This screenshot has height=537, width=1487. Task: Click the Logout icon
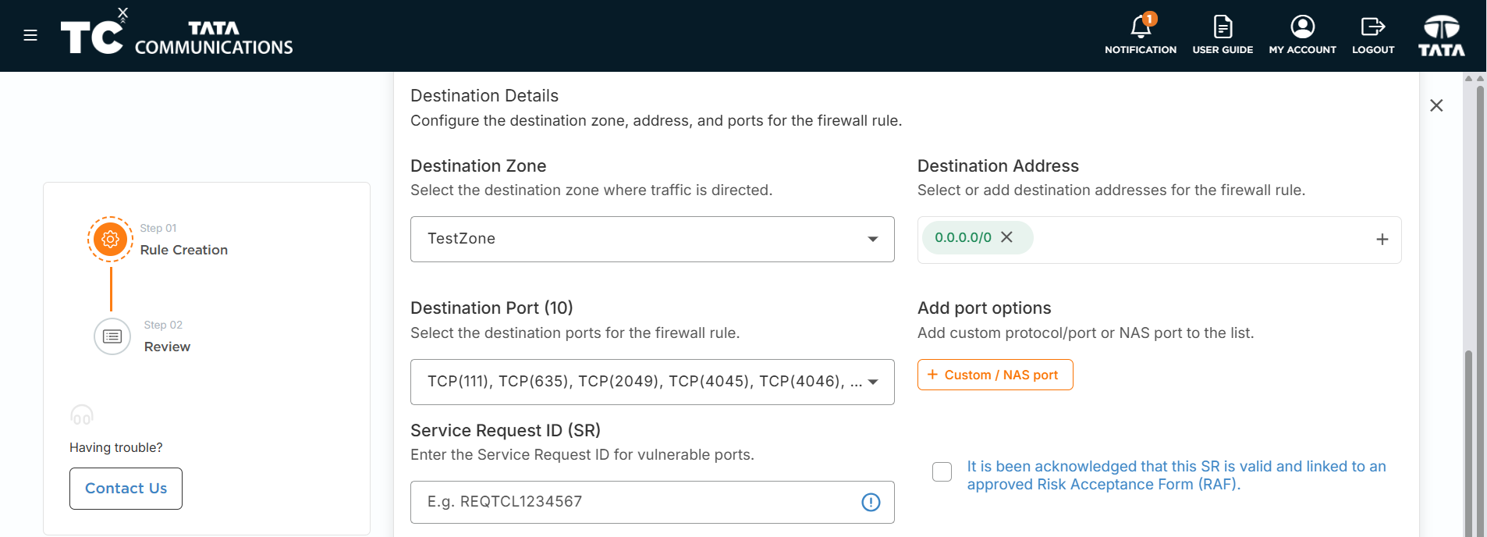[x=1373, y=27]
